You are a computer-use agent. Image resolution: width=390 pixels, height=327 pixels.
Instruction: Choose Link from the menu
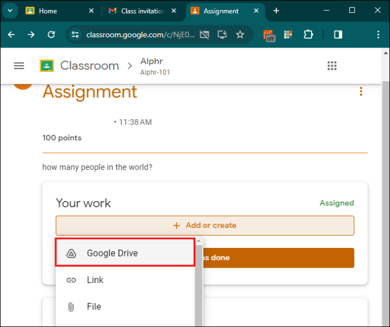pos(125,280)
